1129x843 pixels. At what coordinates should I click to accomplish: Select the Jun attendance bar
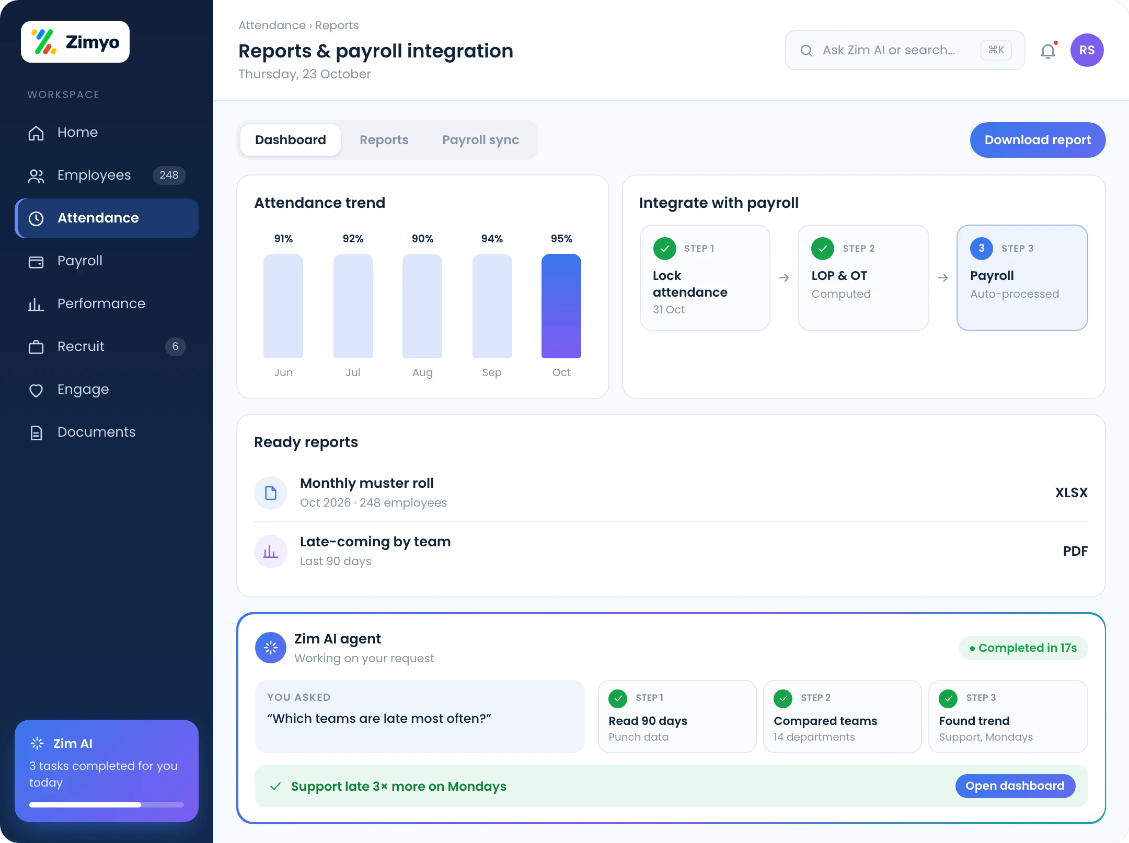[283, 306]
